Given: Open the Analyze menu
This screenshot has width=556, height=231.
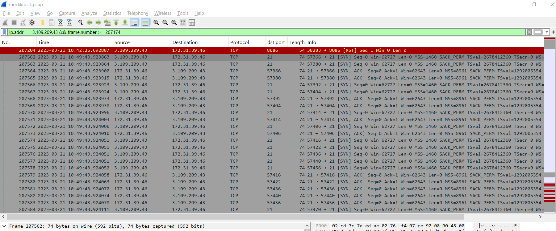Looking at the screenshot, I should [89, 13].
